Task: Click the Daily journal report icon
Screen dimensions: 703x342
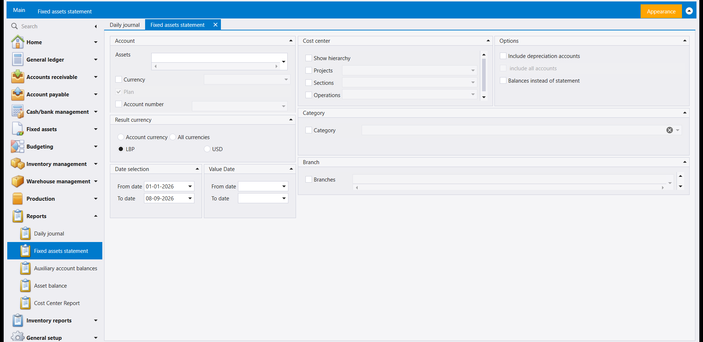Action: coord(25,233)
